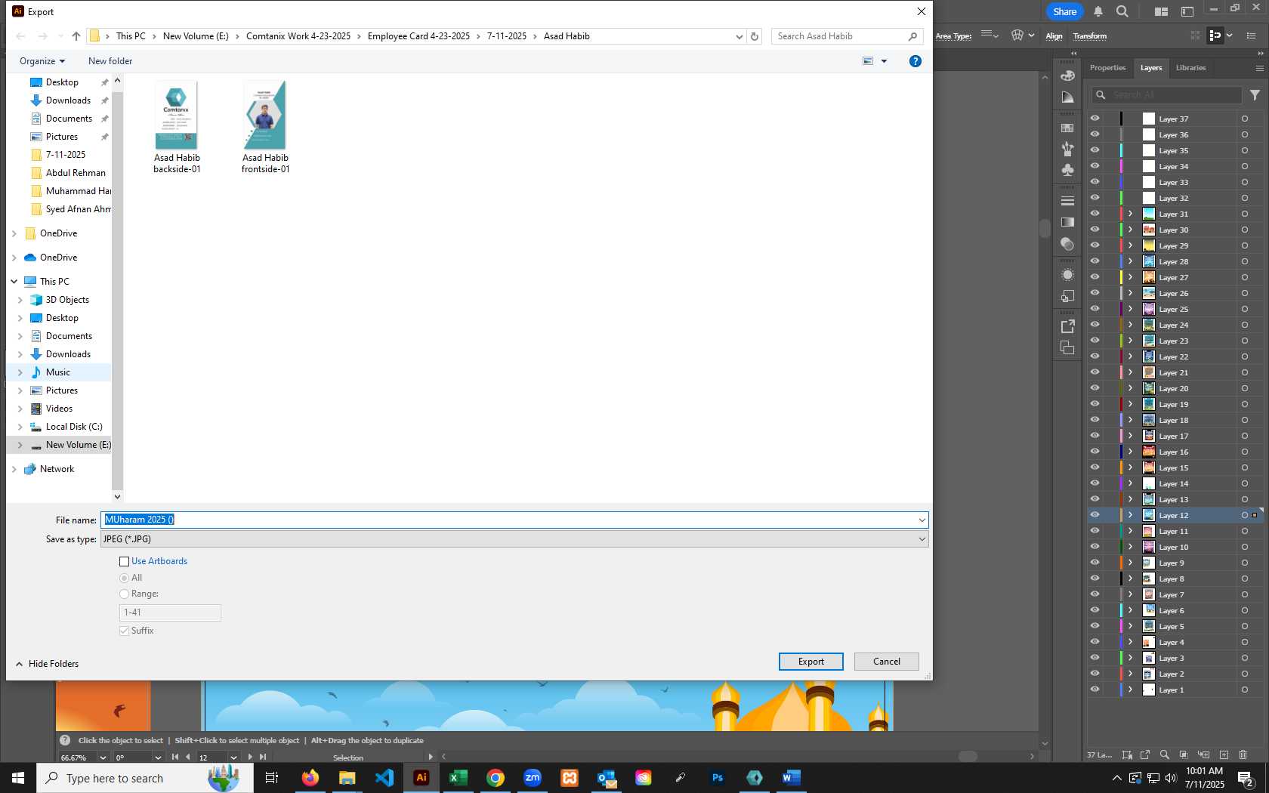The height and width of the screenshot is (793, 1269).
Task: Click Collect for Export icon in Layers panel
Action: point(1145,754)
